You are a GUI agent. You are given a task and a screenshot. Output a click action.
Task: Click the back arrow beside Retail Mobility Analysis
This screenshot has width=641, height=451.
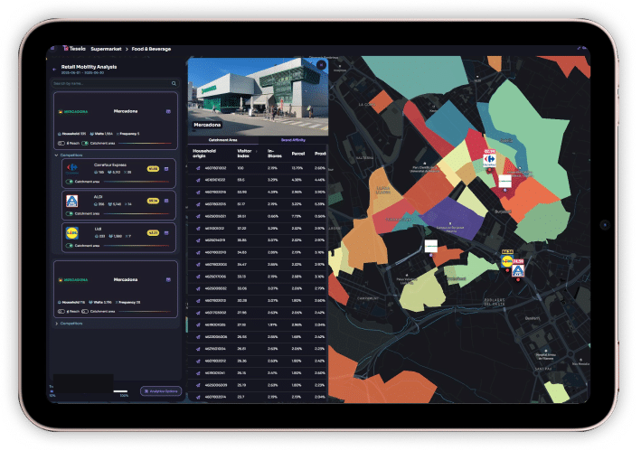[x=53, y=68]
